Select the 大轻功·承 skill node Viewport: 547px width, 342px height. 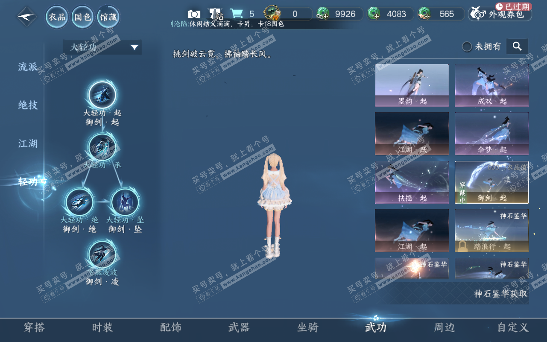coord(102,147)
